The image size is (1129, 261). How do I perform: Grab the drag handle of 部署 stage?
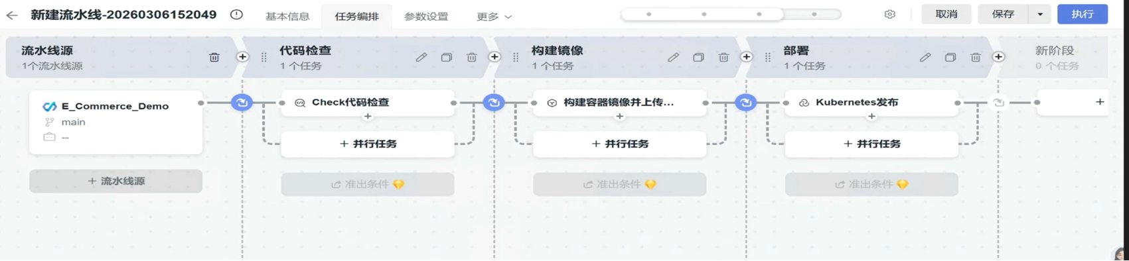768,58
